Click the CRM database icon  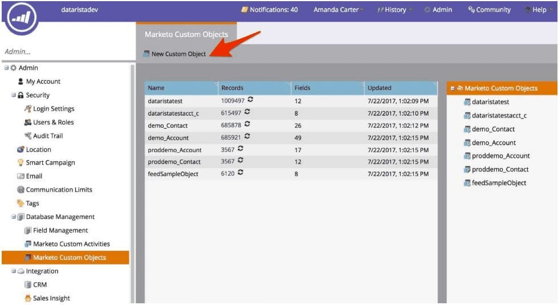[x=28, y=284]
